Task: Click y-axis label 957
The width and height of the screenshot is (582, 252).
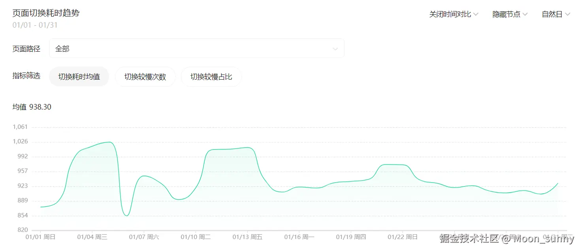Action: pos(23,171)
